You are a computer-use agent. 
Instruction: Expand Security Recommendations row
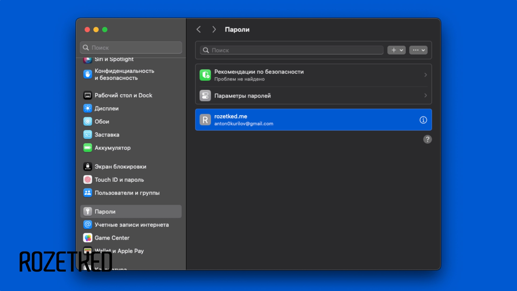[313, 75]
